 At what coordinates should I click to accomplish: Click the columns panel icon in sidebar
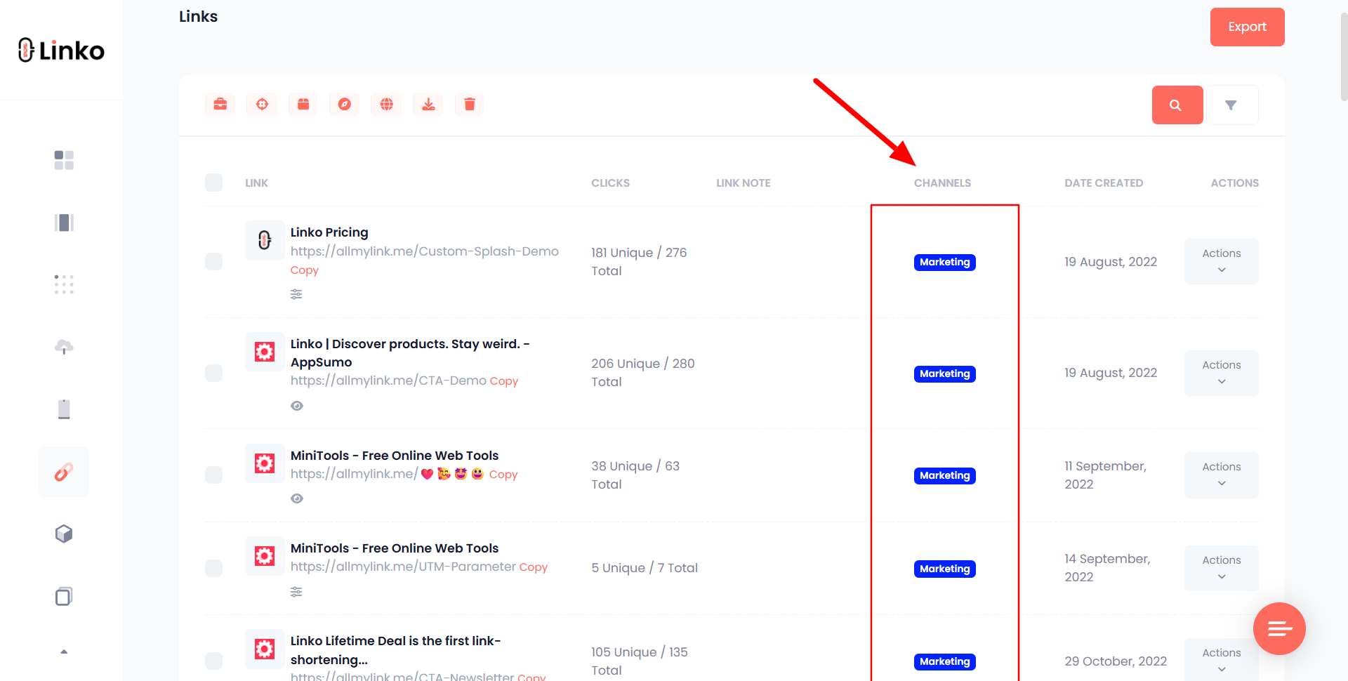pos(64,223)
